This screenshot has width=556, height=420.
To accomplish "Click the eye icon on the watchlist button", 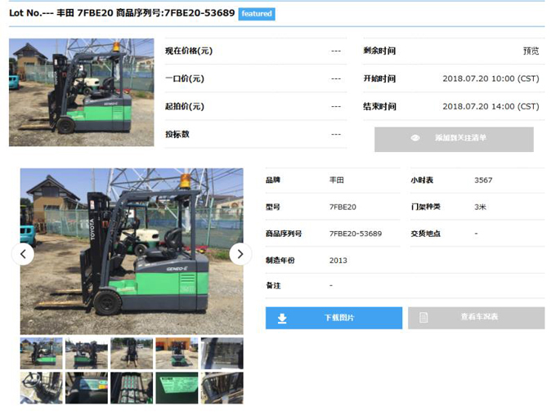I will [x=415, y=138].
